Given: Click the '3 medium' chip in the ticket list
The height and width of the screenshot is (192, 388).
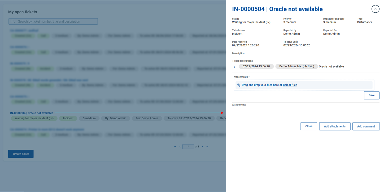Looking at the screenshot, I should 89,118.
